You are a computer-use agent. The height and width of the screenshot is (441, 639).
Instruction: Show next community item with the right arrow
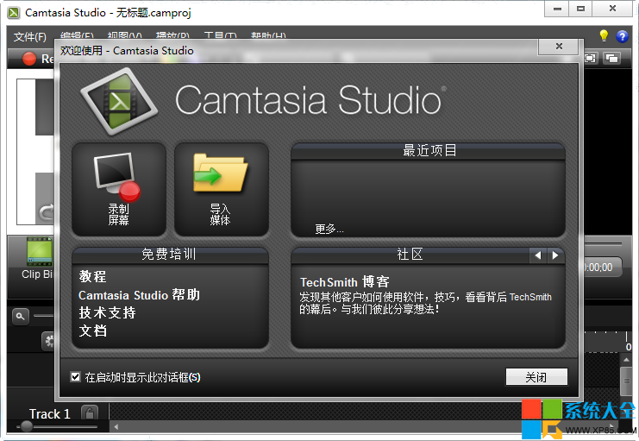(555, 255)
